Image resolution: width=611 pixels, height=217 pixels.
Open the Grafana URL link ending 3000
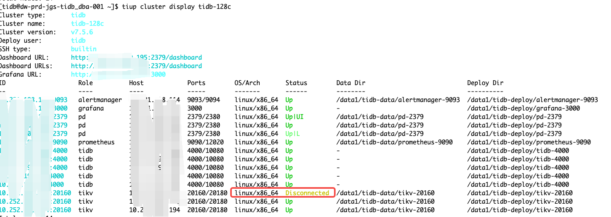point(118,74)
